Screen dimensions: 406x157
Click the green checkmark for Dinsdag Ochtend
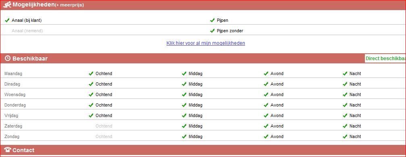point(91,84)
